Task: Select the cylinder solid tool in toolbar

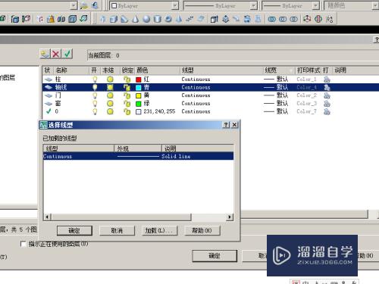Action: pyautogui.click(x=157, y=19)
